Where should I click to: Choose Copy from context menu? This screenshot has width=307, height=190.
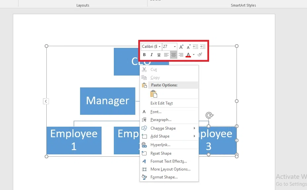pyautogui.click(x=169, y=78)
